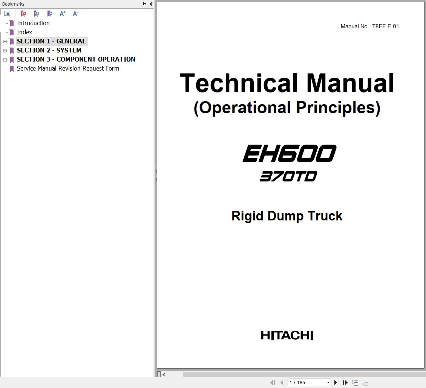Open Service Manual Revision Request Form bookmark
Viewport: 426px width, 388px height.
68,68
